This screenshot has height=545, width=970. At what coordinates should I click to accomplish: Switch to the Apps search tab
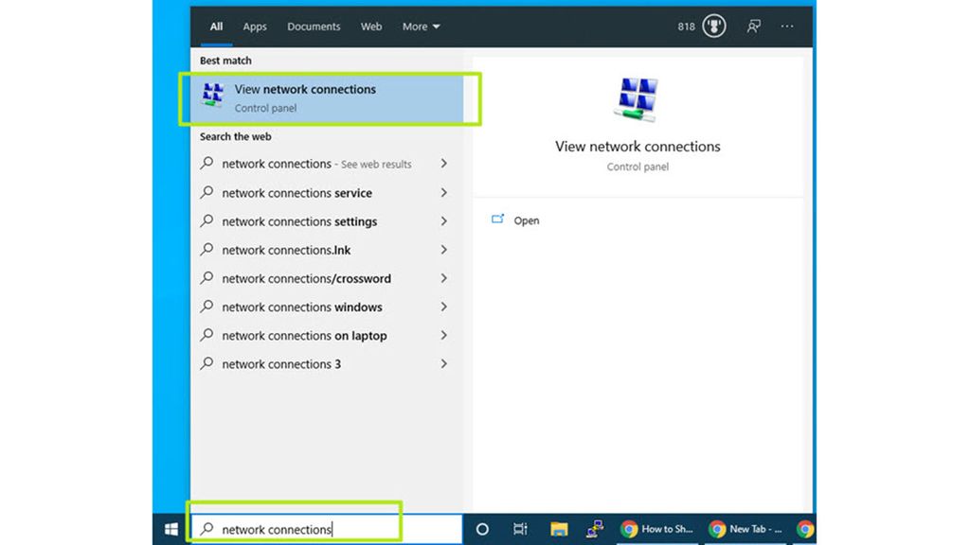pyautogui.click(x=254, y=26)
